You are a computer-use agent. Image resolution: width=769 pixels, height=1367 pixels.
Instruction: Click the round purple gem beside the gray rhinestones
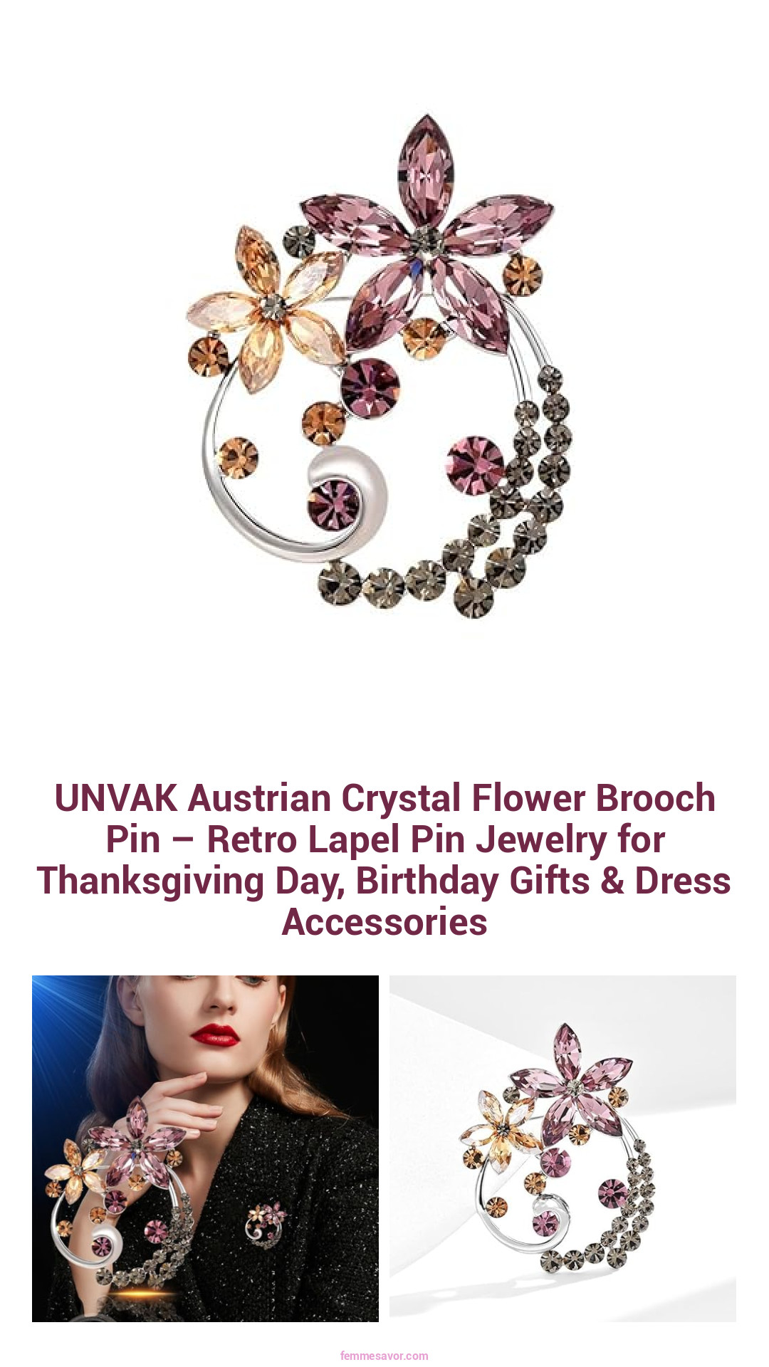coord(475,465)
